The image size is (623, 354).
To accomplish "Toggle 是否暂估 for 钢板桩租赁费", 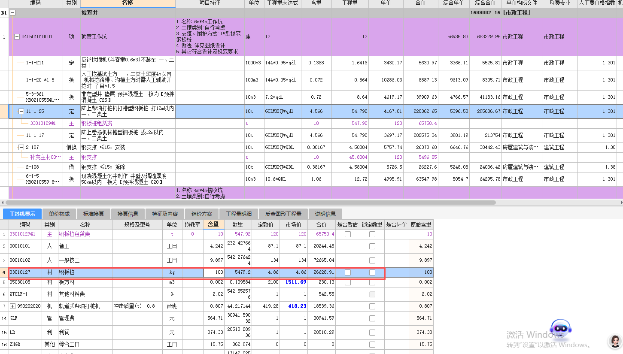I will (x=348, y=234).
